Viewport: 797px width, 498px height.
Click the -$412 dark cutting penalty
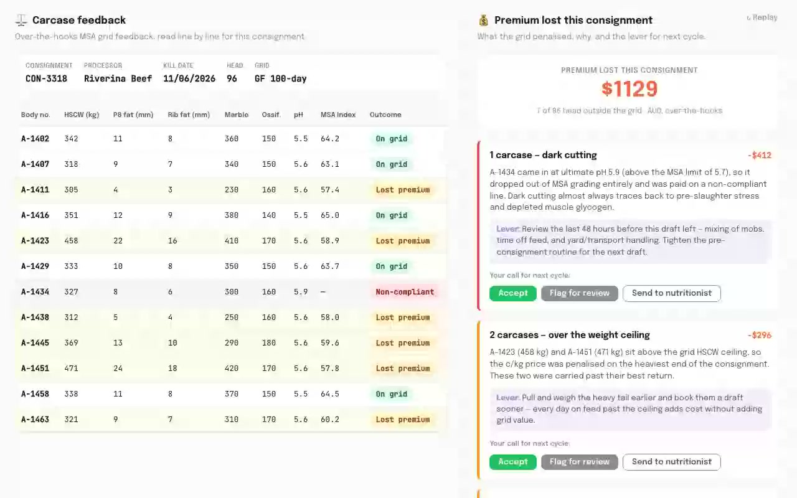pyautogui.click(x=760, y=155)
